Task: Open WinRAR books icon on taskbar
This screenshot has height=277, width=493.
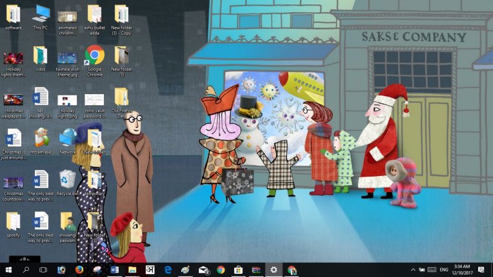Action: point(256,270)
